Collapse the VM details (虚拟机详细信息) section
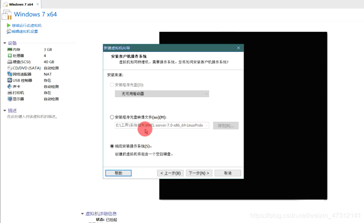Screen dimensions: 364x223 82,214
